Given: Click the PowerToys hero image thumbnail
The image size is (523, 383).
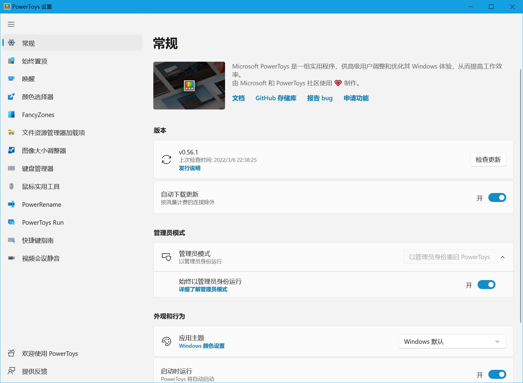Looking at the screenshot, I should tap(189, 86).
